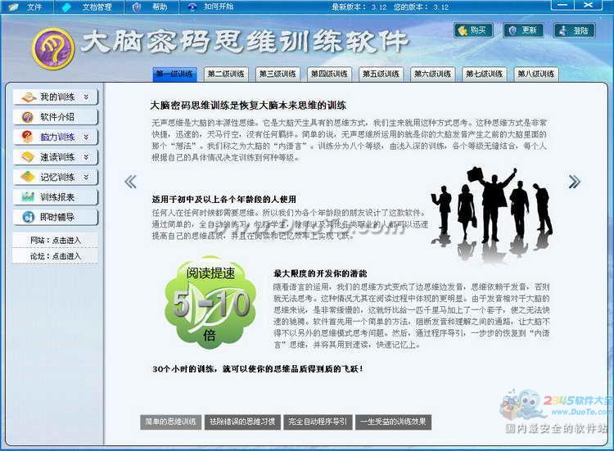Click the 购买 purchase button
The image size is (614, 451).
473,30
